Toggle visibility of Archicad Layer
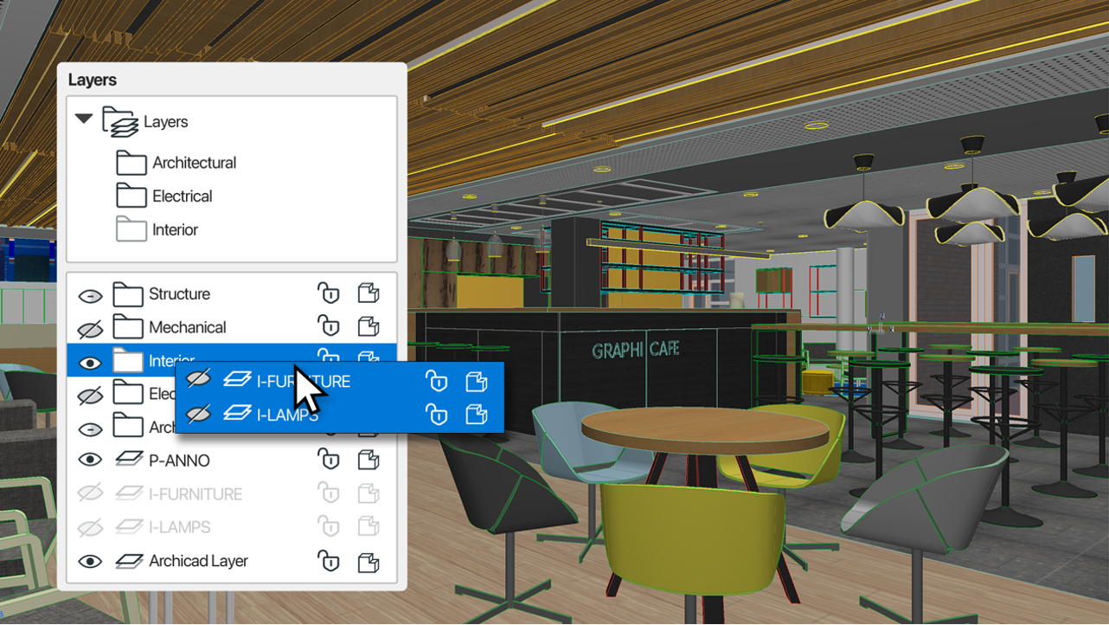1109x625 pixels. pyautogui.click(x=90, y=562)
